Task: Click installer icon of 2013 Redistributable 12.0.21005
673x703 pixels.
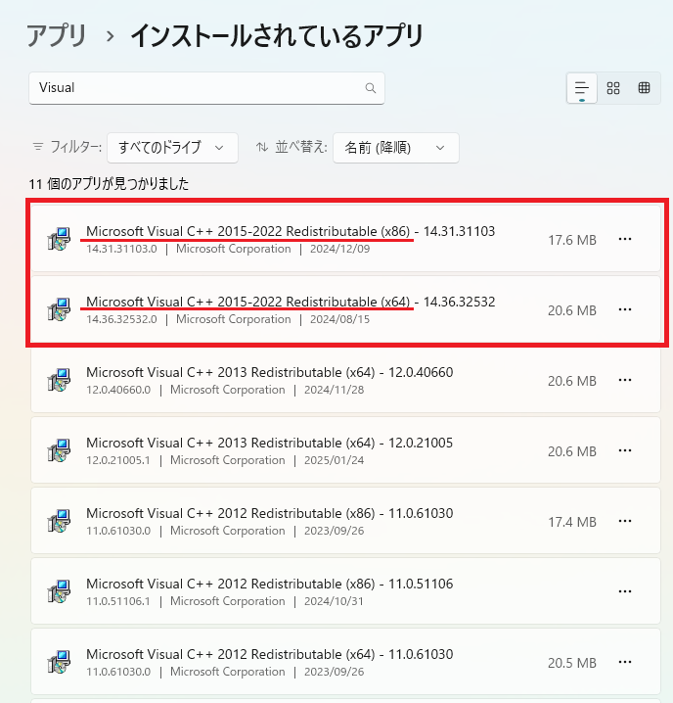Action: pyautogui.click(x=59, y=450)
